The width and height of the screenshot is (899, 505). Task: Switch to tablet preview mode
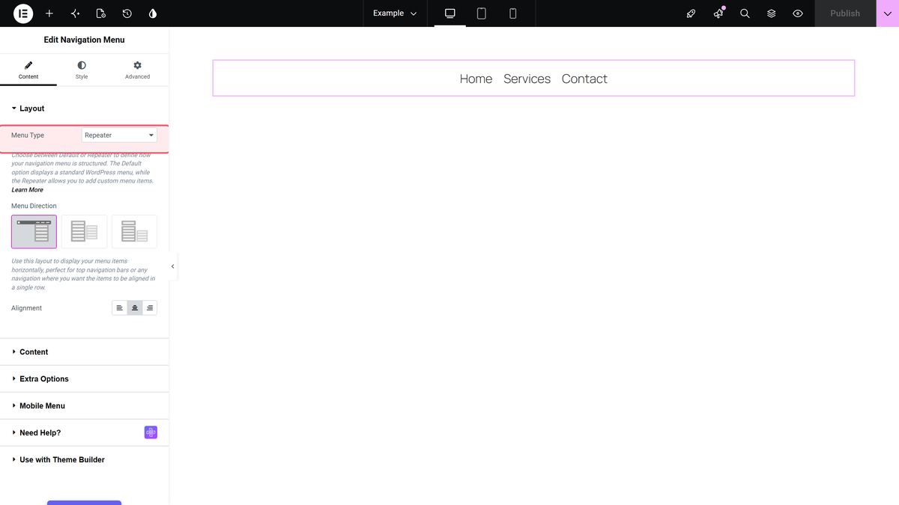pyautogui.click(x=482, y=13)
